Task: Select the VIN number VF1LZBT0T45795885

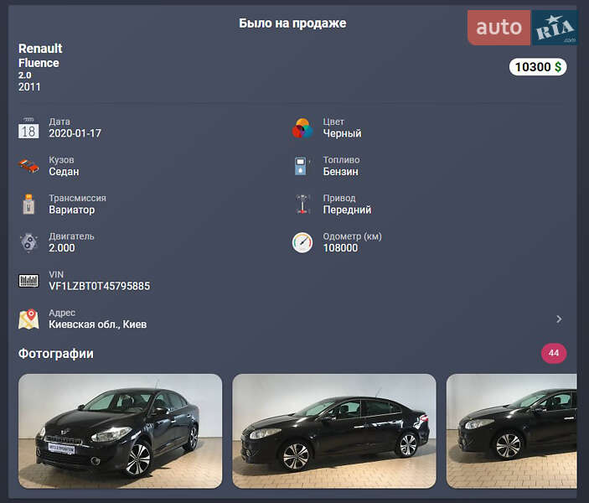Action: [x=99, y=286]
